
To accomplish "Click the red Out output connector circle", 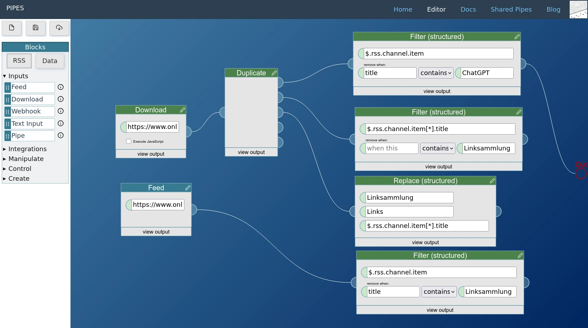I will click(581, 173).
